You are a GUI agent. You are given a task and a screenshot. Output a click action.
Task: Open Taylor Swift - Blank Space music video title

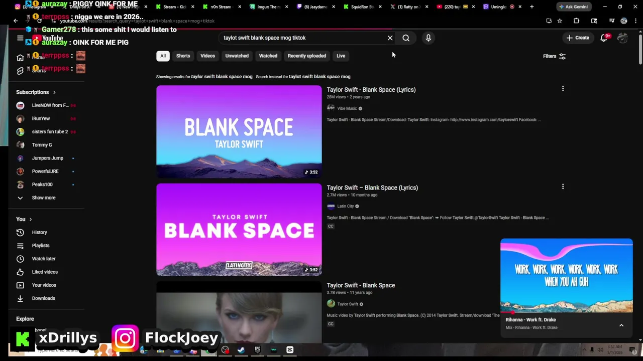pyautogui.click(x=361, y=285)
